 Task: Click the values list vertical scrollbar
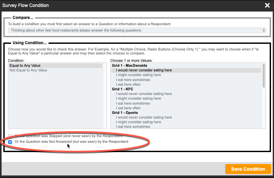[x=264, y=76]
